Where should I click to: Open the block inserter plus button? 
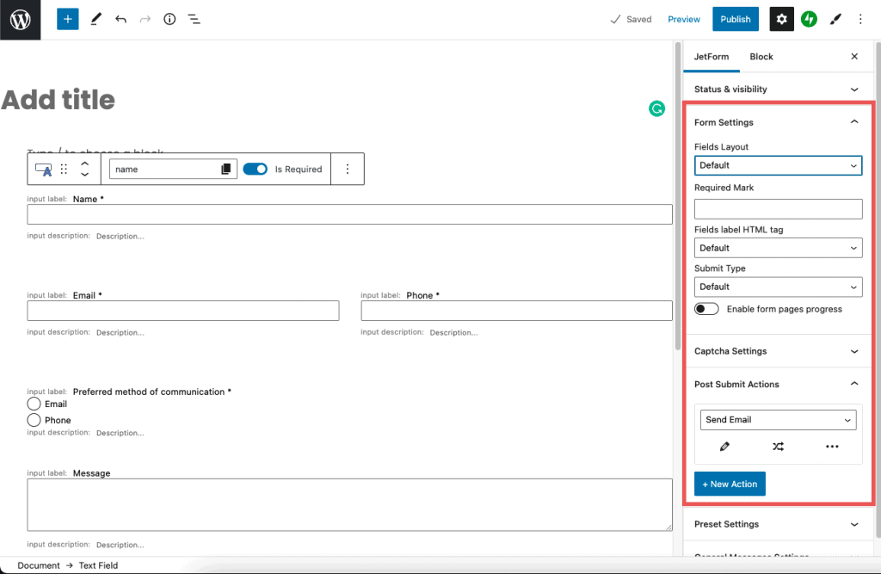67,19
